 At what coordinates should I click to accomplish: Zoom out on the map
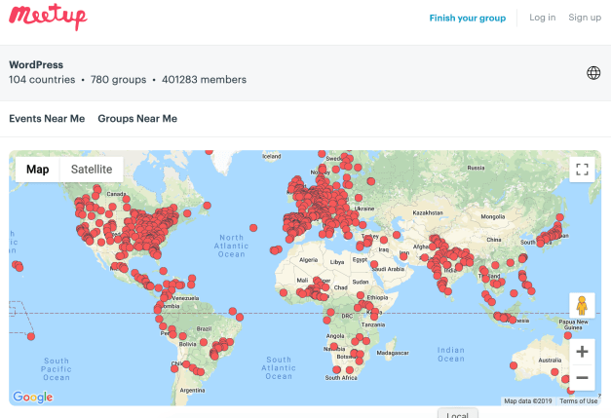pyautogui.click(x=582, y=377)
